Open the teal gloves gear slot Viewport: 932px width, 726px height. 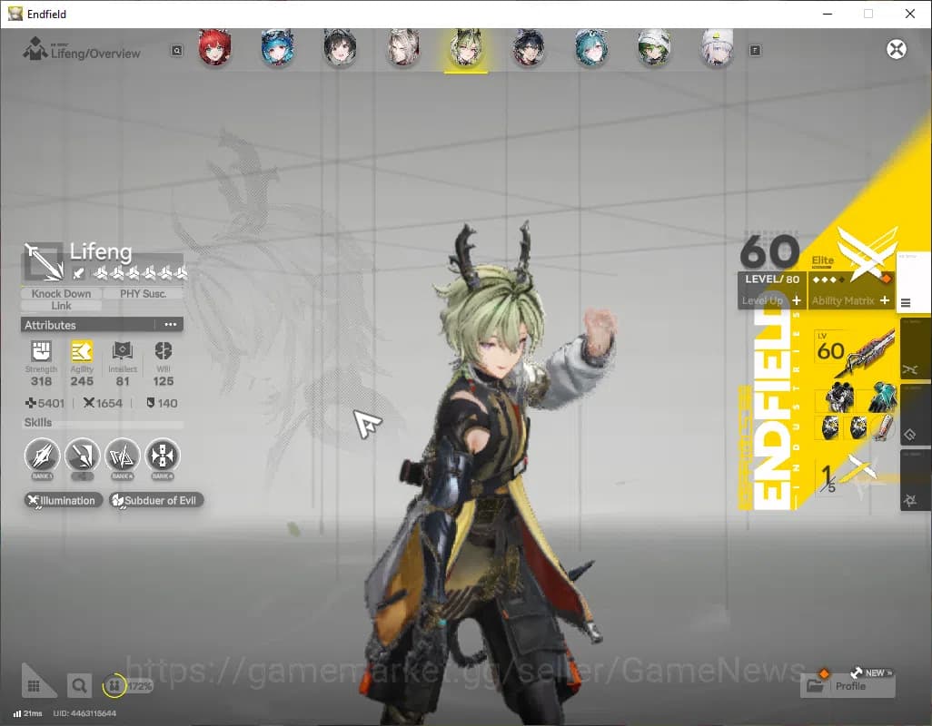pos(881,397)
